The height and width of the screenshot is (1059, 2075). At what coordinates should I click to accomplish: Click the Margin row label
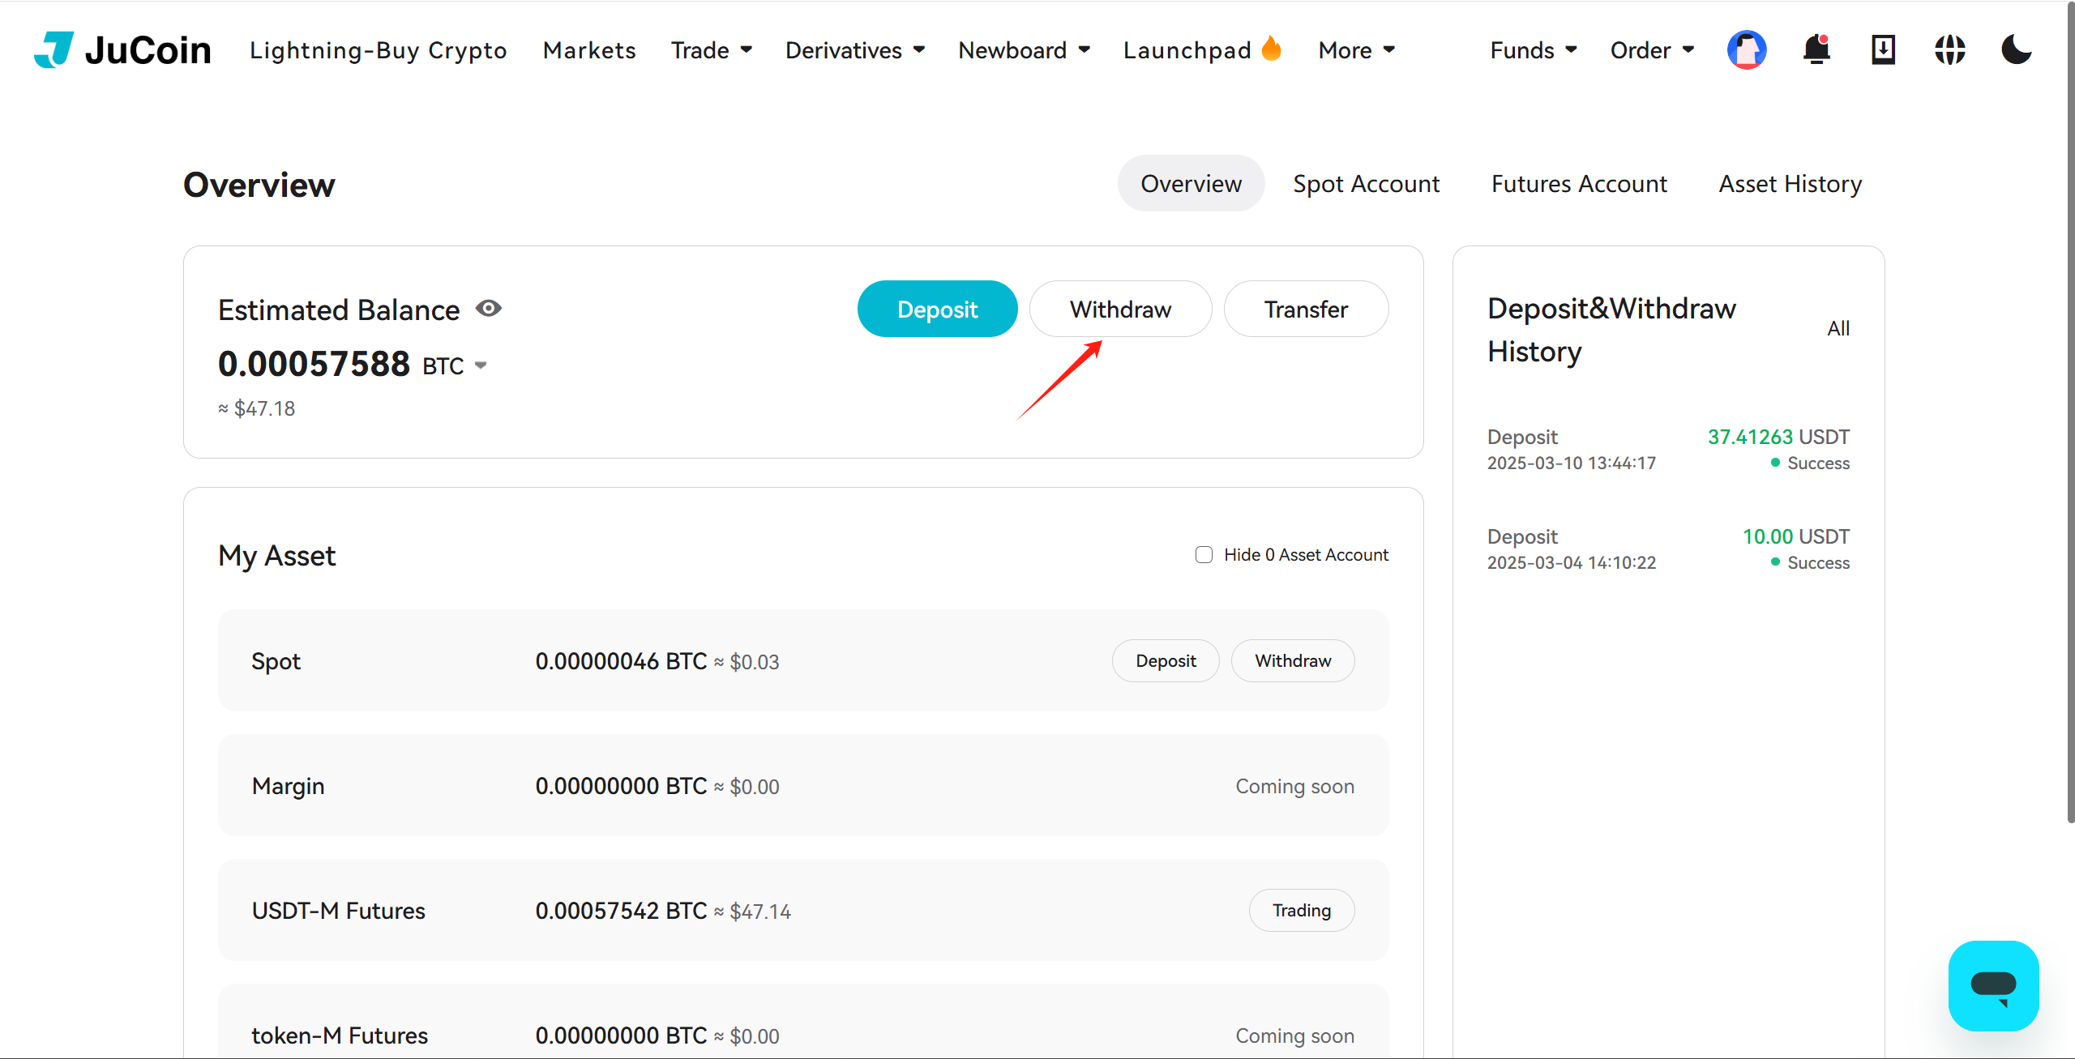[288, 786]
